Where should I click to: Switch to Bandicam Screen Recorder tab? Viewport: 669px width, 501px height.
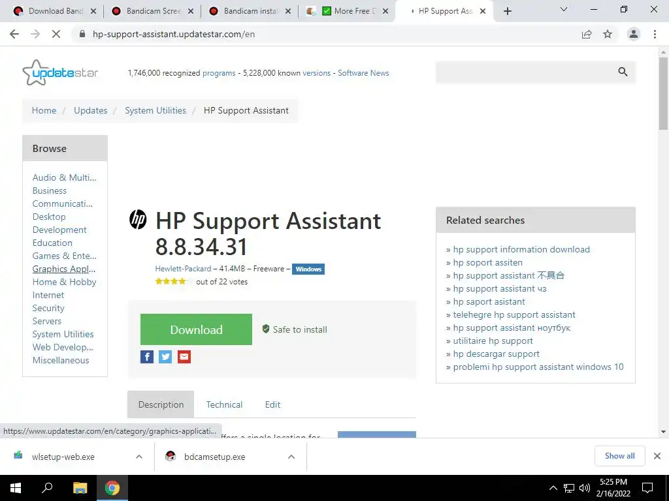(x=153, y=11)
